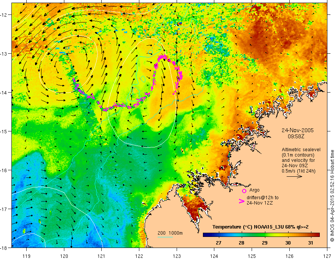Click the color bar label '28'

(x=241, y=243)
